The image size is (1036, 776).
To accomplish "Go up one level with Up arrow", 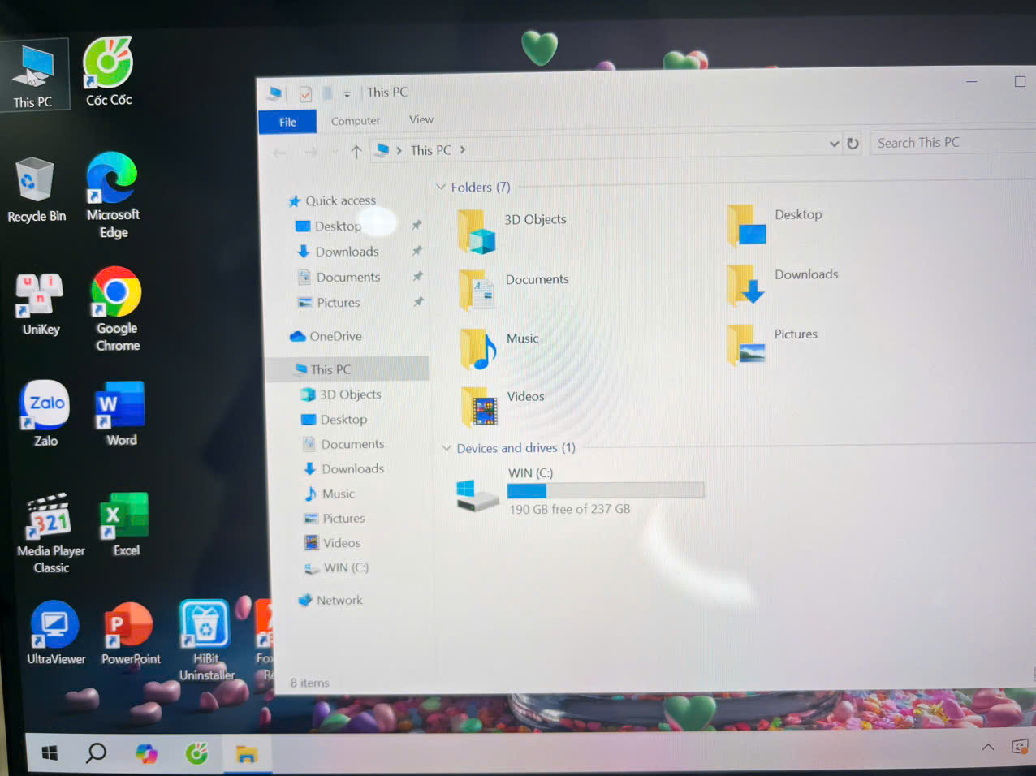I will tap(356, 151).
